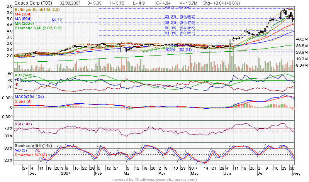309x182 pixels.
Task: Select the MACD(26d,12d) indicator label
Action: [x=29, y=96]
